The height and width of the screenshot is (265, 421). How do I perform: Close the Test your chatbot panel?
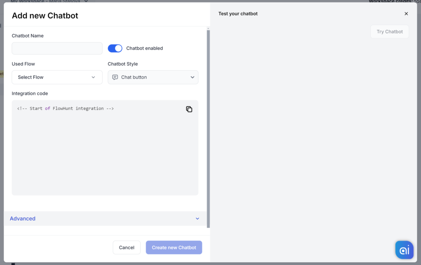coord(406,13)
